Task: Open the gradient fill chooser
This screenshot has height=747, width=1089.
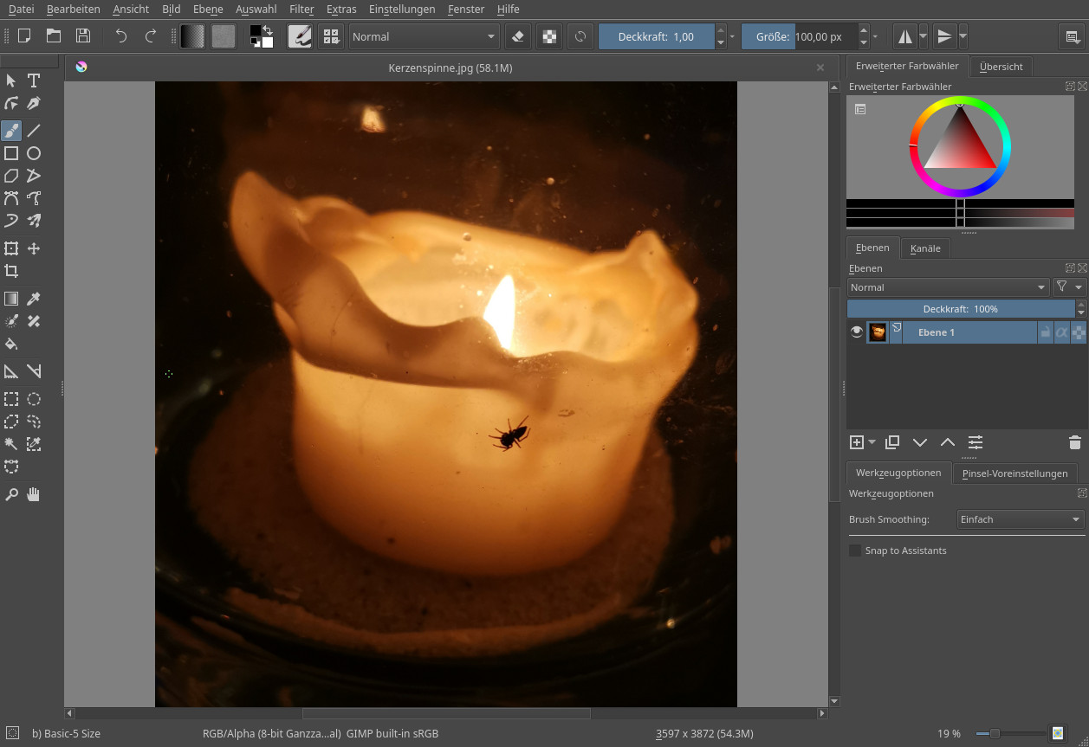Action: pos(192,36)
